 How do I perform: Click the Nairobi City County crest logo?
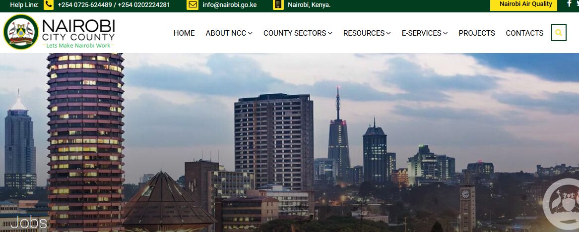[x=21, y=32]
